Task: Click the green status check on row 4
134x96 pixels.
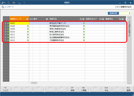Action: pos(8,32)
